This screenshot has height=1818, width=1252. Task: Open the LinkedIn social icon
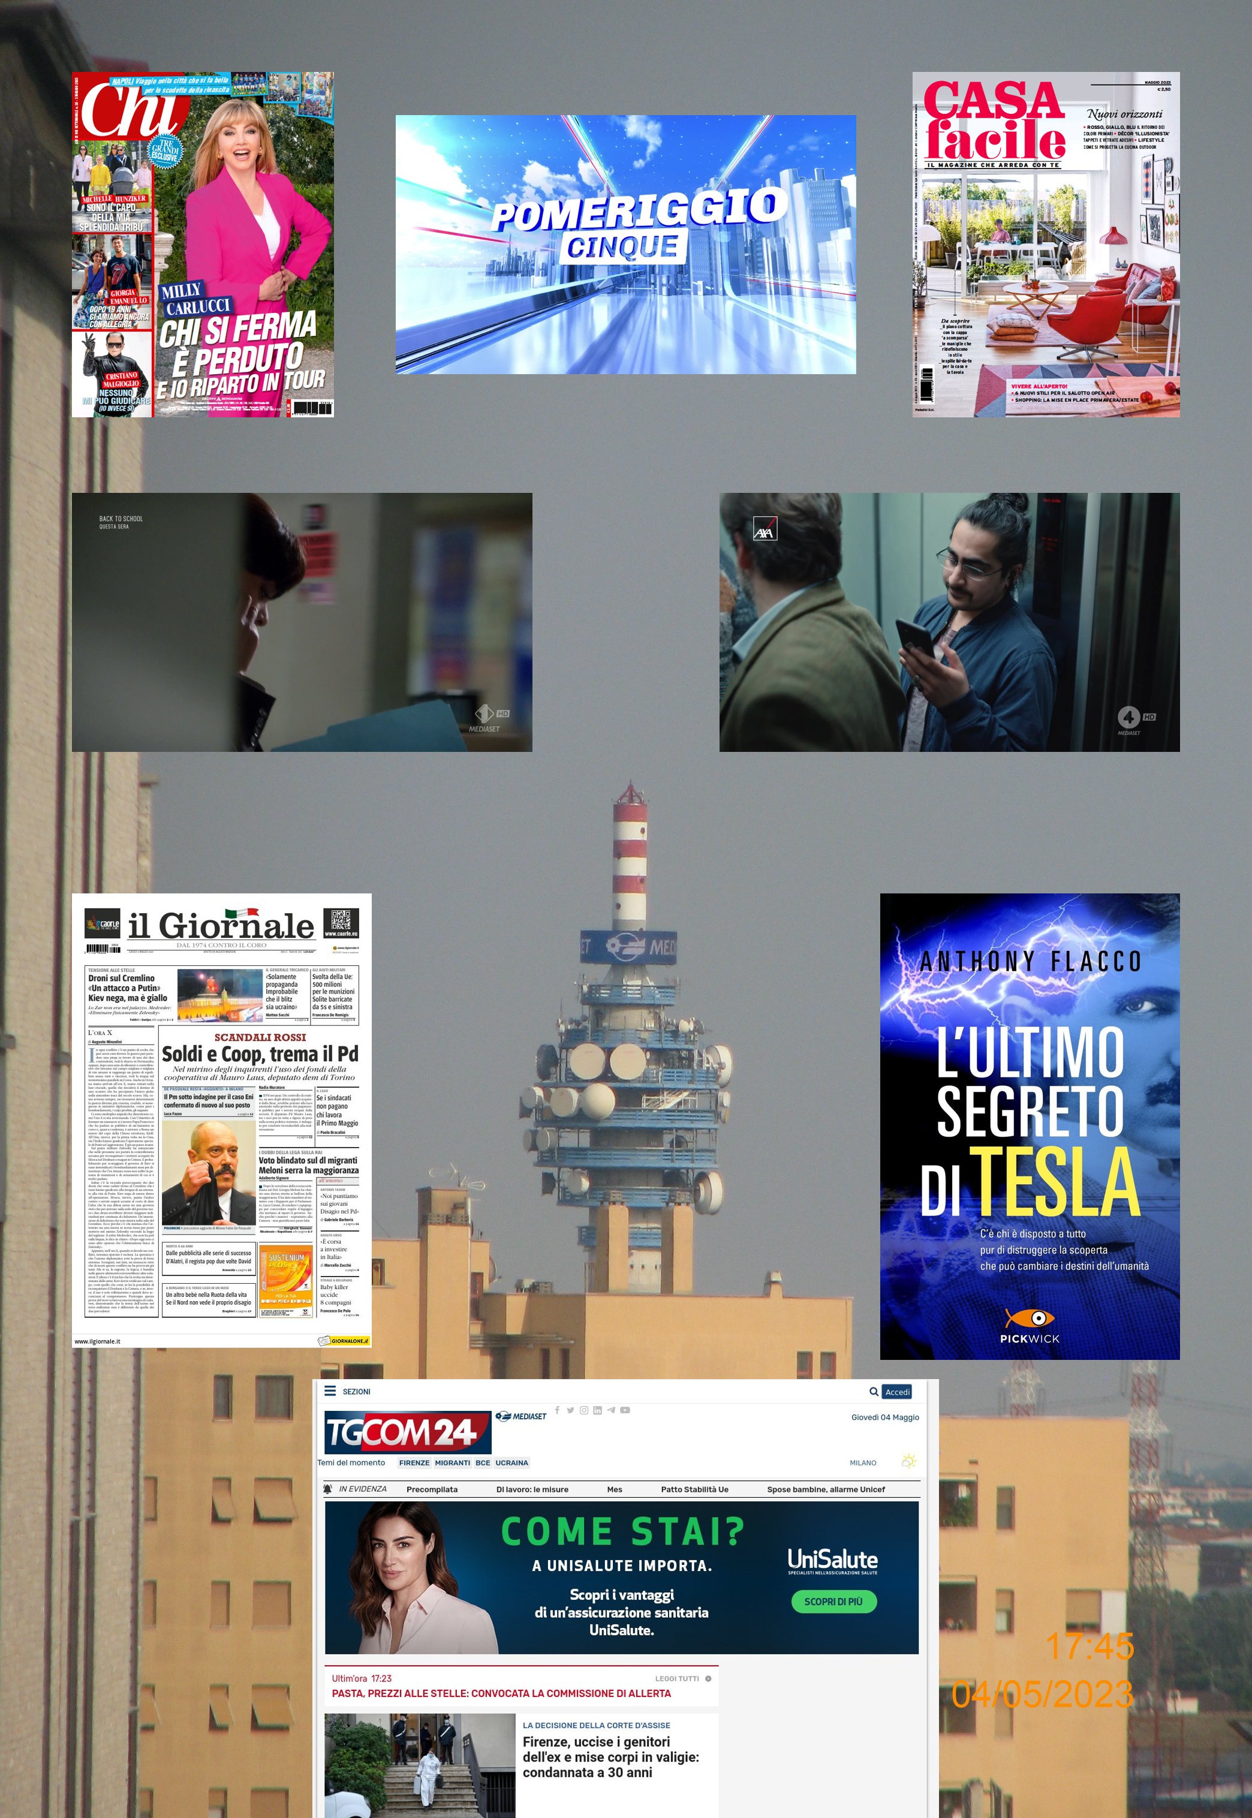pyautogui.click(x=597, y=1410)
